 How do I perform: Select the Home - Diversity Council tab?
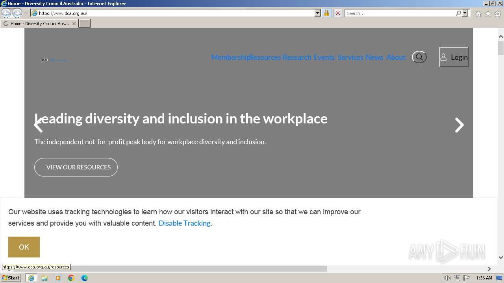coord(39,24)
